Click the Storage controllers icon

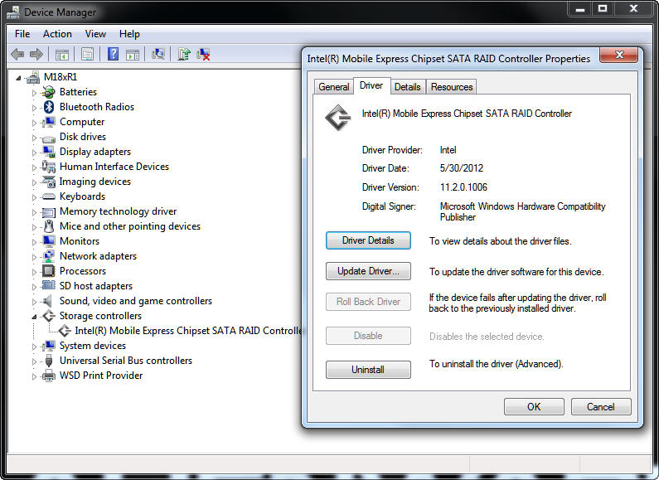pyautogui.click(x=49, y=316)
